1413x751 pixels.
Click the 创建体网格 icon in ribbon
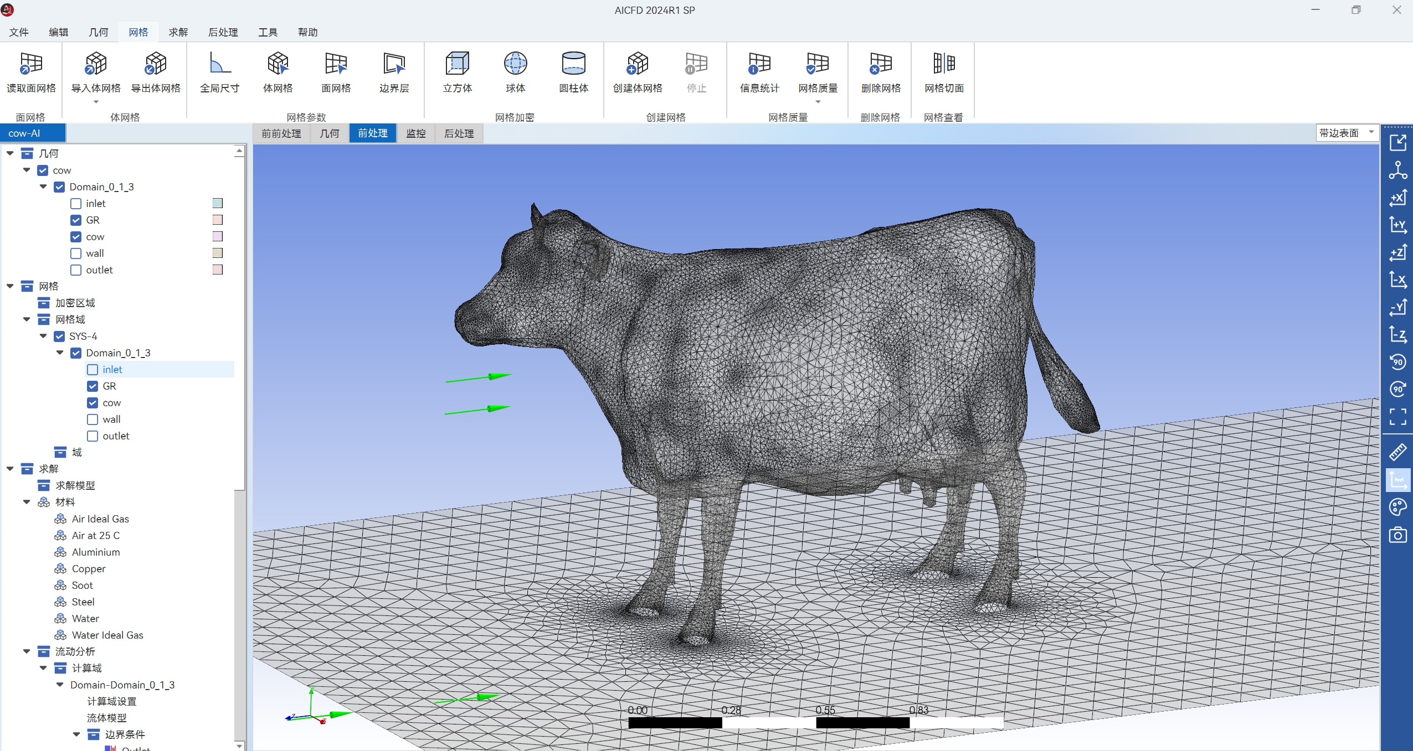pos(637,72)
